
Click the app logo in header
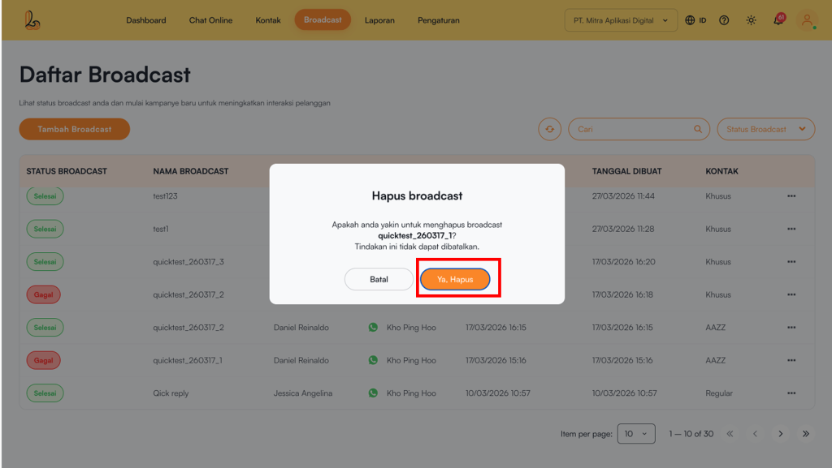click(x=32, y=20)
